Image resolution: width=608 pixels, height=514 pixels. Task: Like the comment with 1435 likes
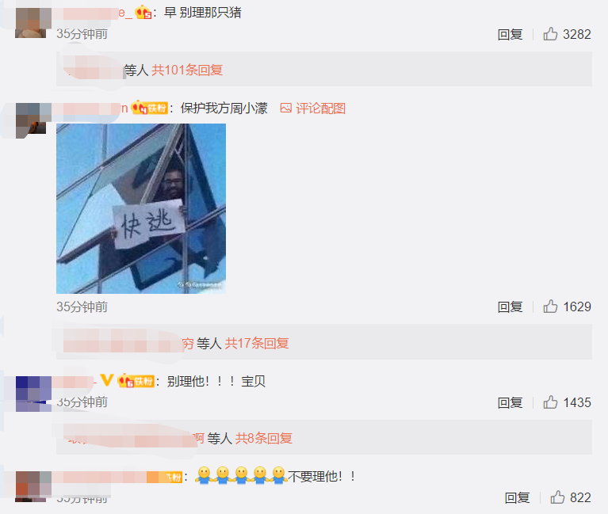tap(550, 402)
